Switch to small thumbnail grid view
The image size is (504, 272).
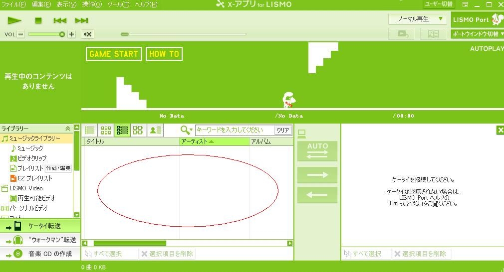pos(106,130)
